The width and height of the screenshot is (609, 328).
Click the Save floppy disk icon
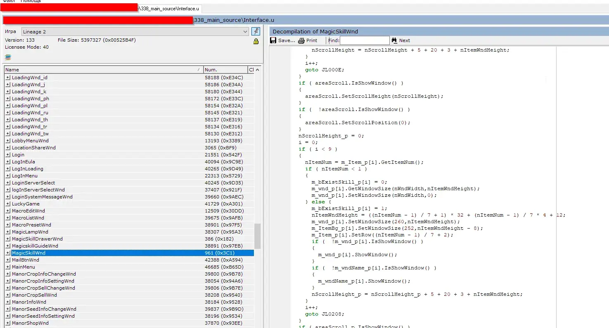273,40
